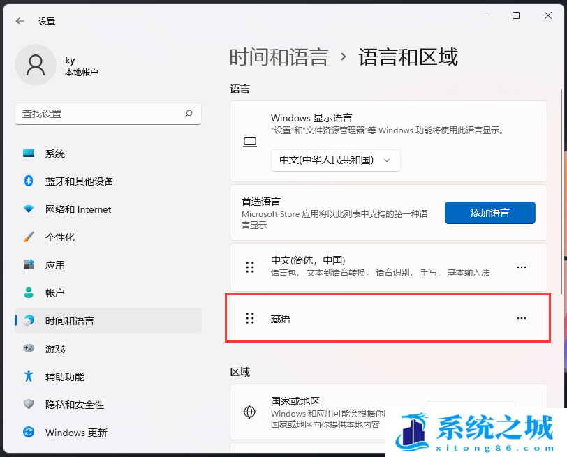
Task: Click the search magnifier icon
Action: coord(189,114)
